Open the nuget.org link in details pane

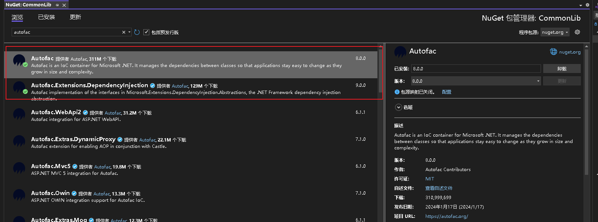pos(570,52)
